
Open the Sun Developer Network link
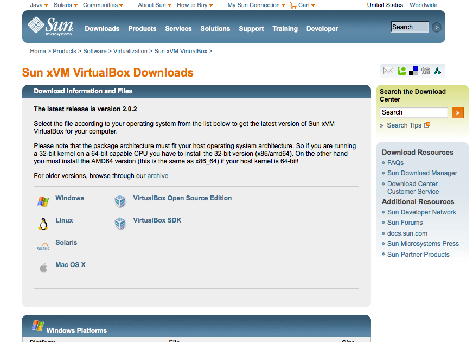click(x=421, y=212)
